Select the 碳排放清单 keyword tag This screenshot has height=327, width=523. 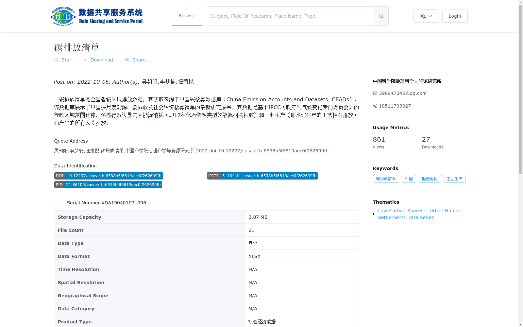pos(386,179)
